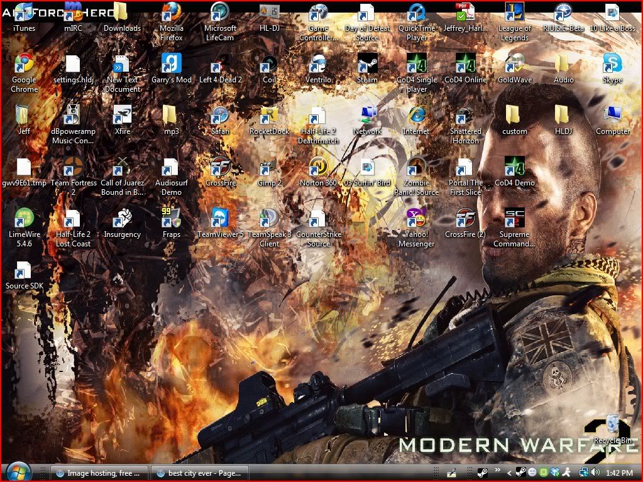Select the Google Chrome desktop icon
643x482 pixels.
pyautogui.click(x=24, y=64)
